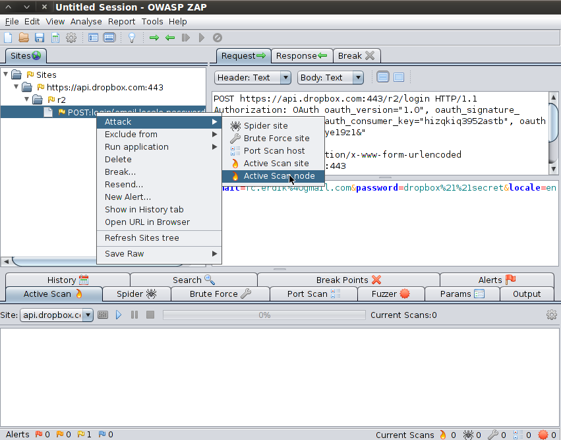Click New Alert... in context menu
The width and height of the screenshot is (561, 440).
click(x=160, y=197)
